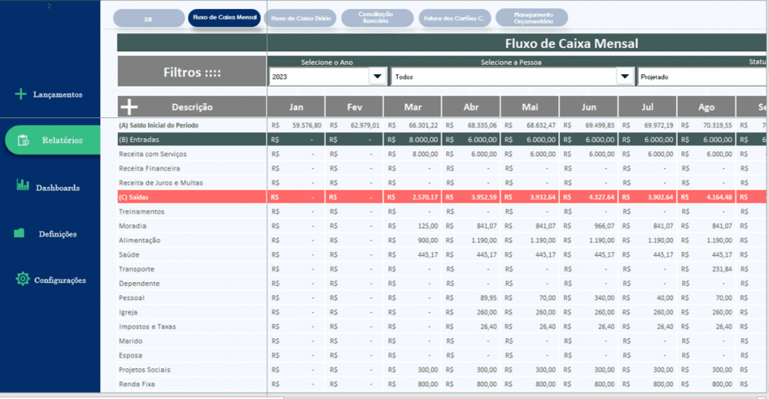Click the bar chart icon beside Dashboards

tap(23, 184)
